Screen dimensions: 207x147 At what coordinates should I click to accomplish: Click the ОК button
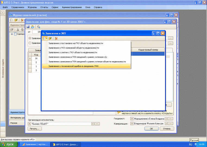[151, 128]
